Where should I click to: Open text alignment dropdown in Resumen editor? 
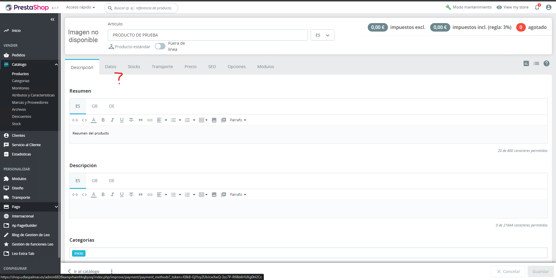[x=162, y=120]
